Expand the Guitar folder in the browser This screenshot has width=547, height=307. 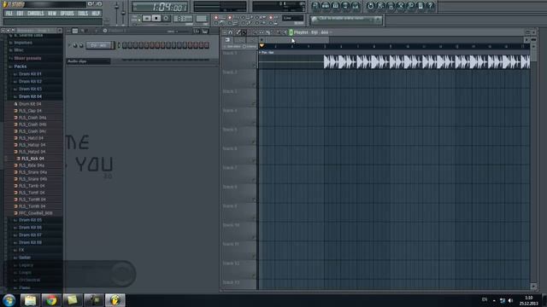[25, 258]
